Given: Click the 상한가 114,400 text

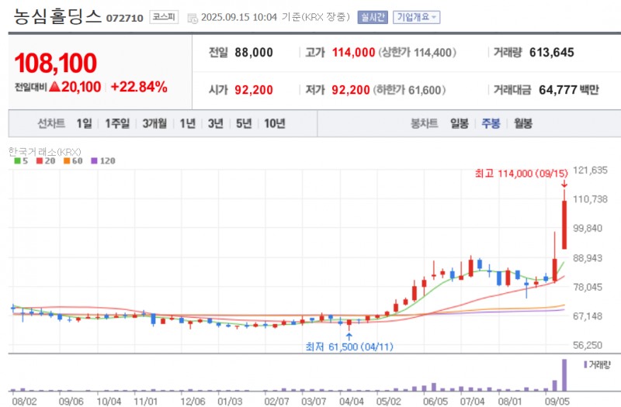Looking at the screenshot, I should coord(418,52).
